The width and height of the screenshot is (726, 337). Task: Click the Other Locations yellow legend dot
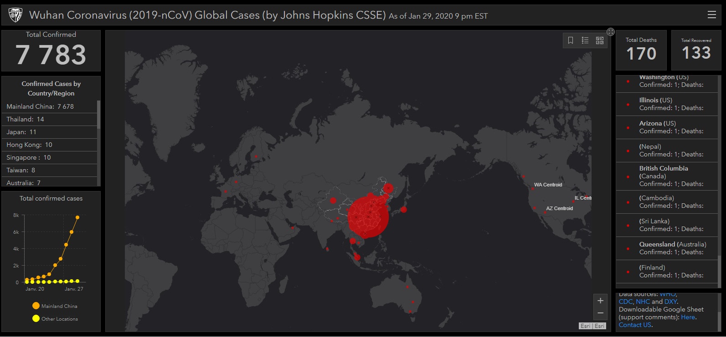(x=36, y=318)
